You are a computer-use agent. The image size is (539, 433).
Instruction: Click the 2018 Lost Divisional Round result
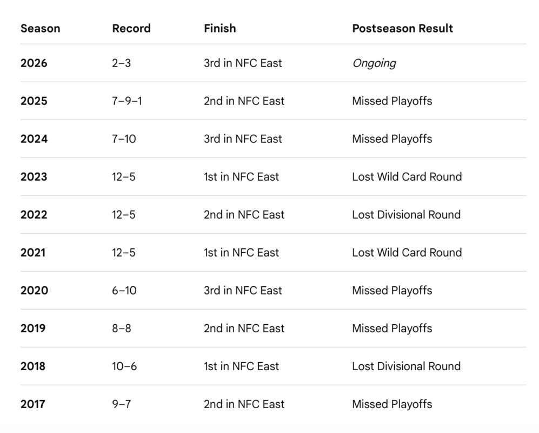click(407, 366)
